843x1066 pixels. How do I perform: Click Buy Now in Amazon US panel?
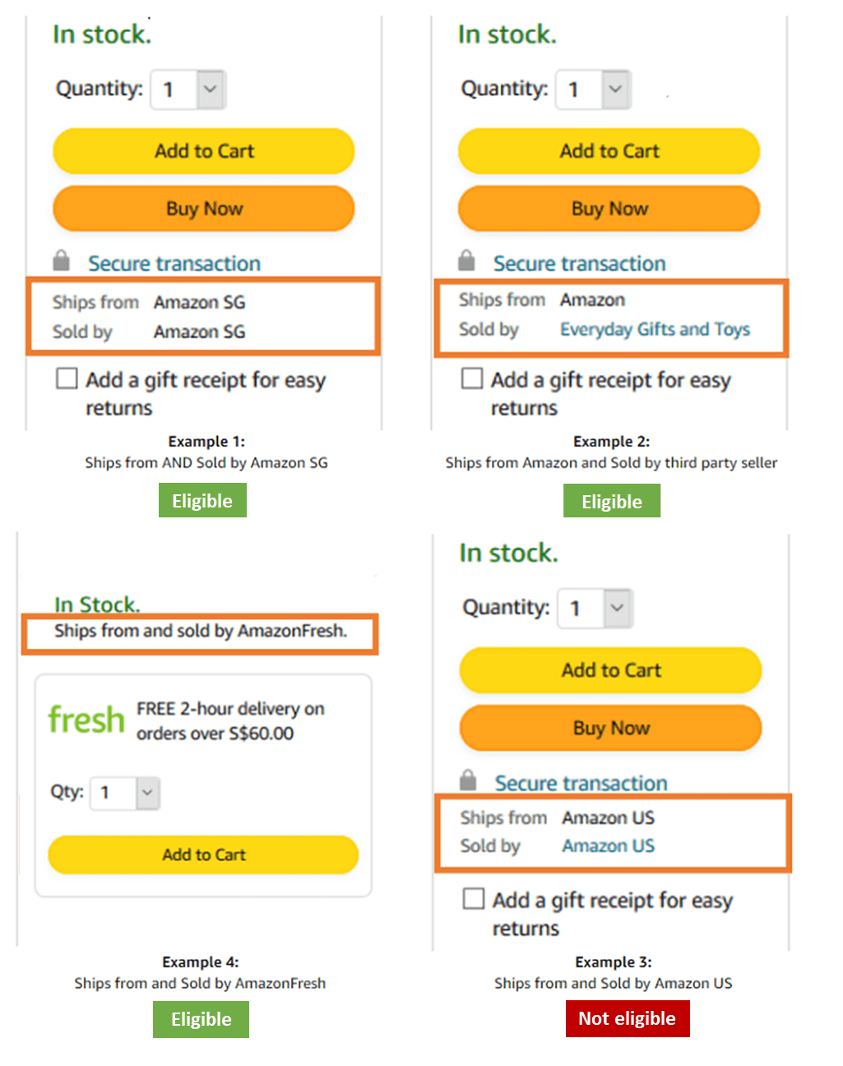point(611,728)
